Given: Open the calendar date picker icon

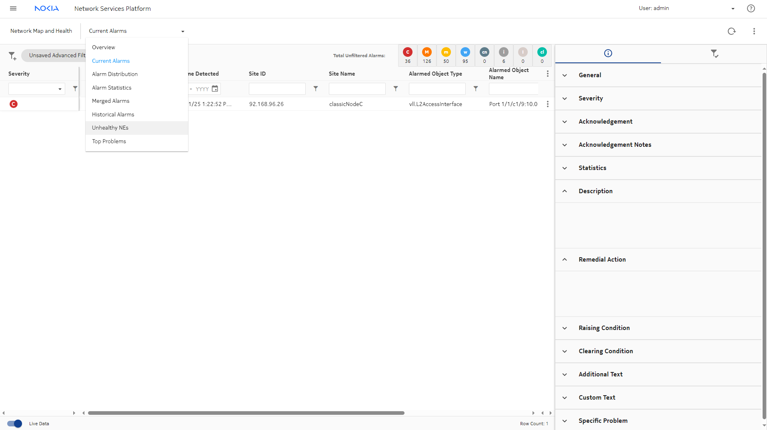Looking at the screenshot, I should click(215, 89).
